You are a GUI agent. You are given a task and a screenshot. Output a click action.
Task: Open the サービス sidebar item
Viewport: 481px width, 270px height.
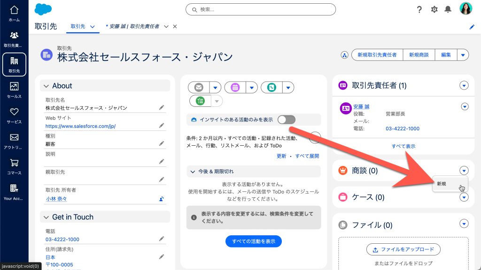(14, 116)
